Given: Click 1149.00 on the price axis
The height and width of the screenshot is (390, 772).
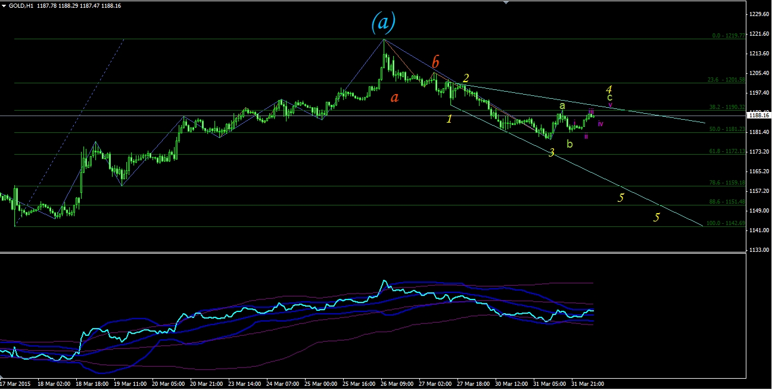Looking at the screenshot, I should coord(759,210).
